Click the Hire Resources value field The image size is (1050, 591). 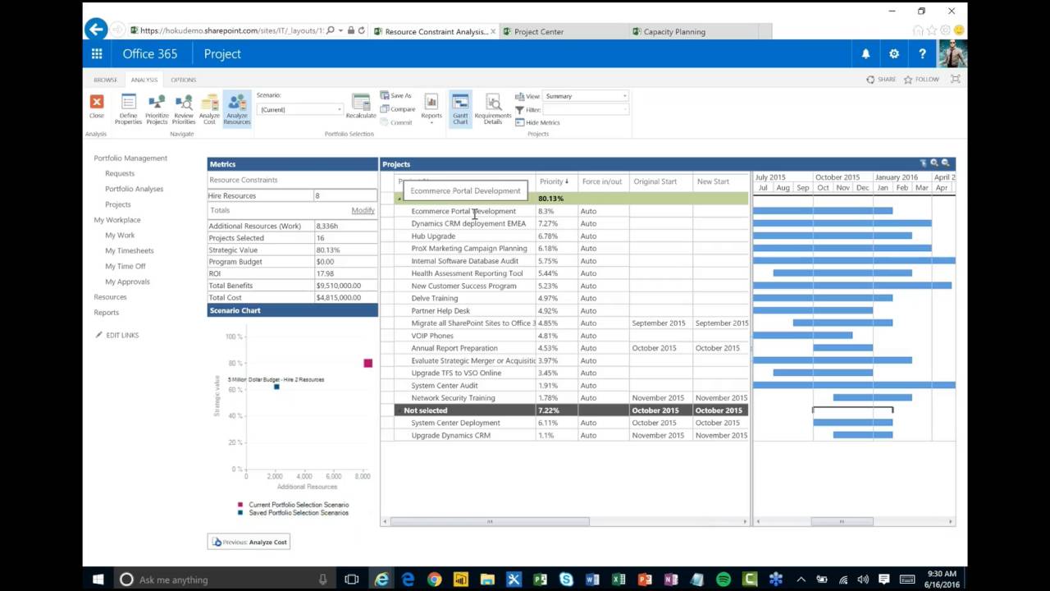point(345,195)
